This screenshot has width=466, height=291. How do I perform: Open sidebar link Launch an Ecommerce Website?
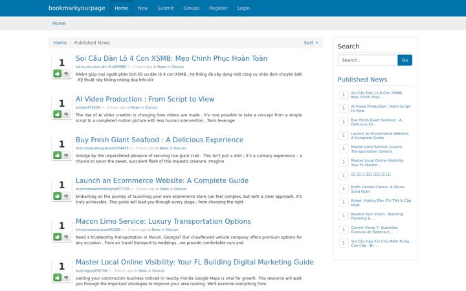click(x=380, y=136)
